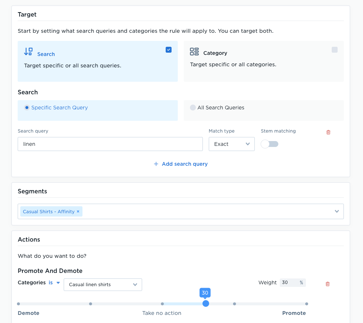The width and height of the screenshot is (363, 323).
Task: Click the Search sort-arrow icon
Action: (x=28, y=52)
